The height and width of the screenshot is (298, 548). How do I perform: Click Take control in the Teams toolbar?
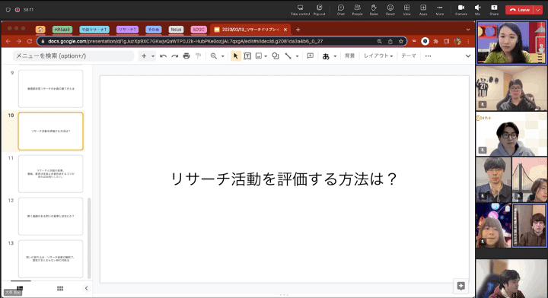click(300, 10)
